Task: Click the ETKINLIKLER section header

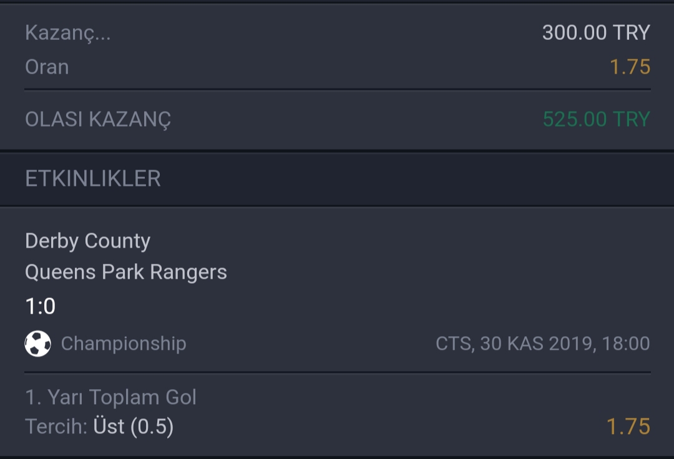Action: click(93, 178)
